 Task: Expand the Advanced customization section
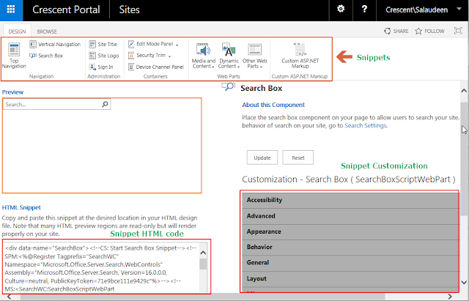point(350,216)
